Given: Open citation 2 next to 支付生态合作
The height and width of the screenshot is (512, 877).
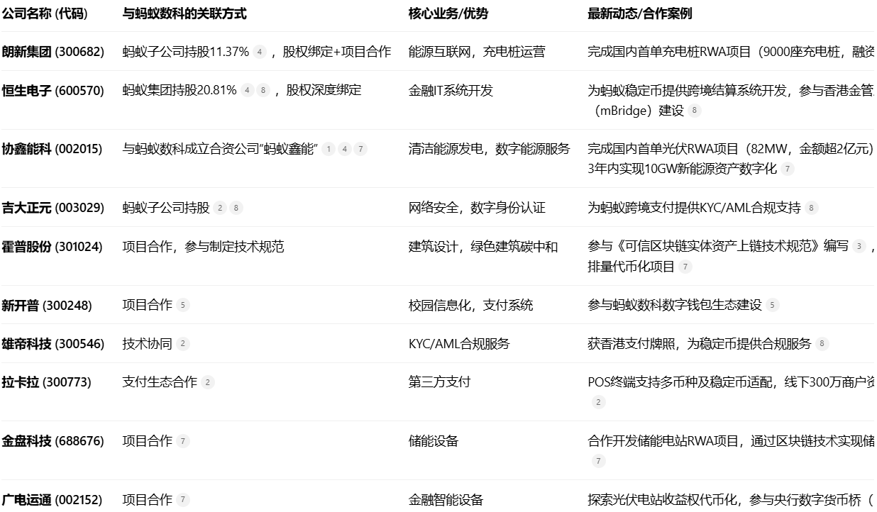Looking at the screenshot, I should (x=208, y=383).
